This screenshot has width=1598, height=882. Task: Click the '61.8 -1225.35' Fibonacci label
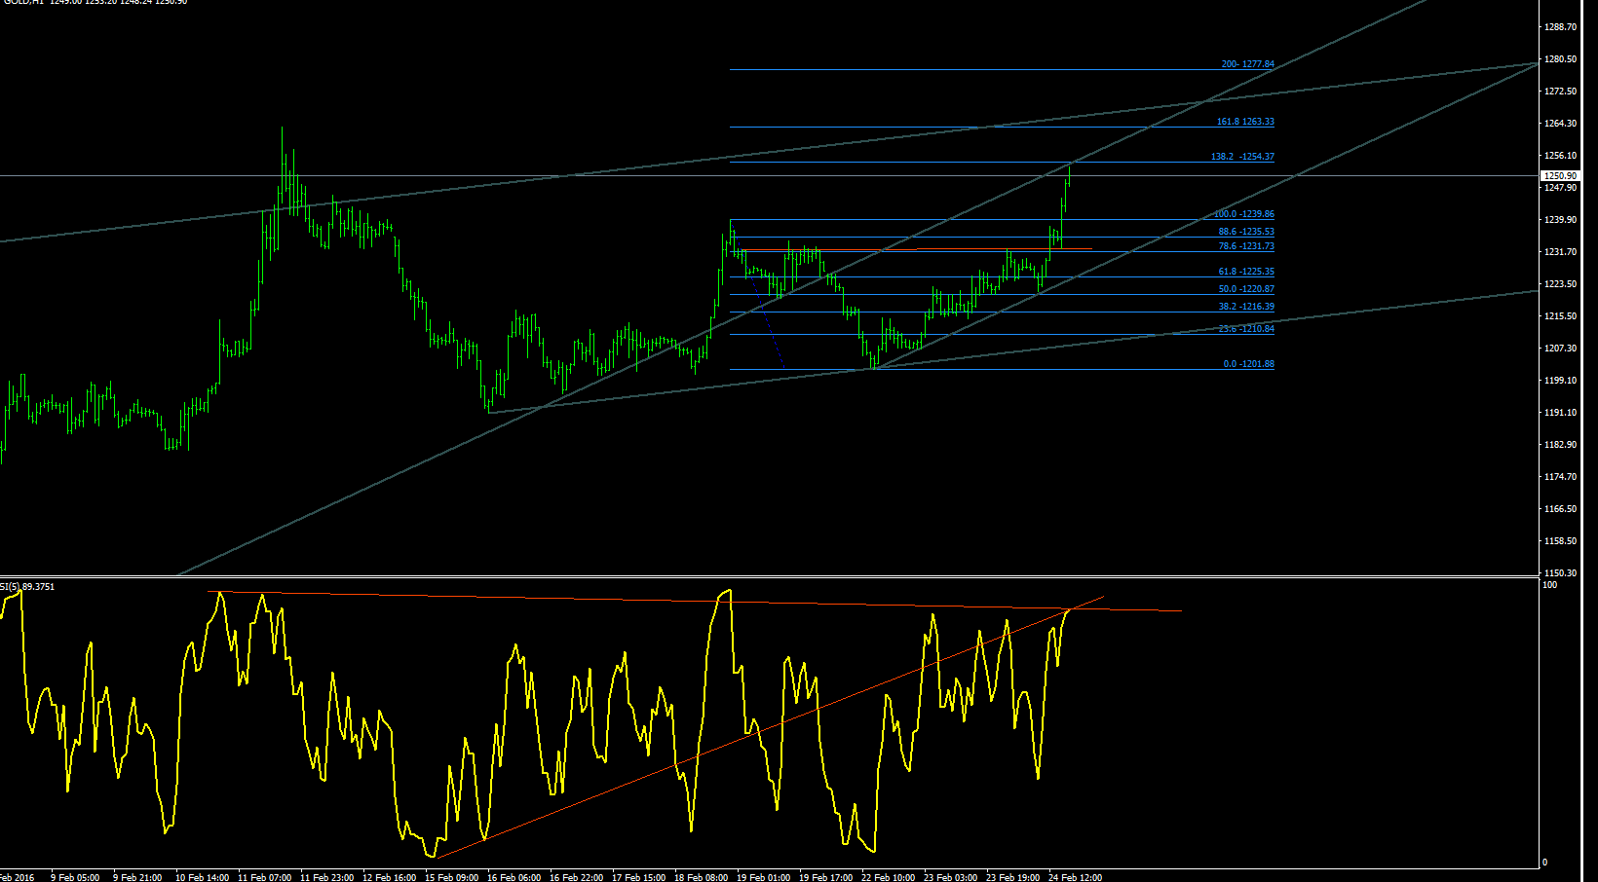tap(1246, 273)
